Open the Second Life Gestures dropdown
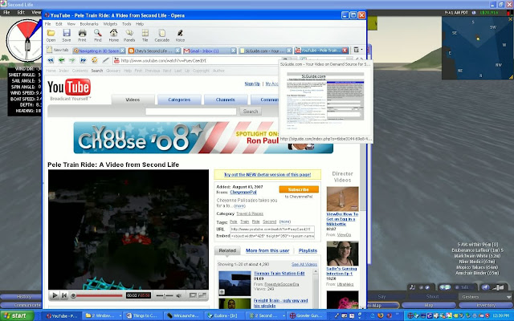 pos(486,297)
